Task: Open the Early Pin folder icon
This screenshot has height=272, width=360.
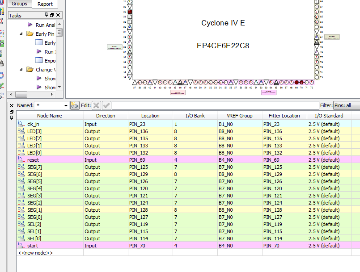Action: pyautogui.click(x=30, y=33)
